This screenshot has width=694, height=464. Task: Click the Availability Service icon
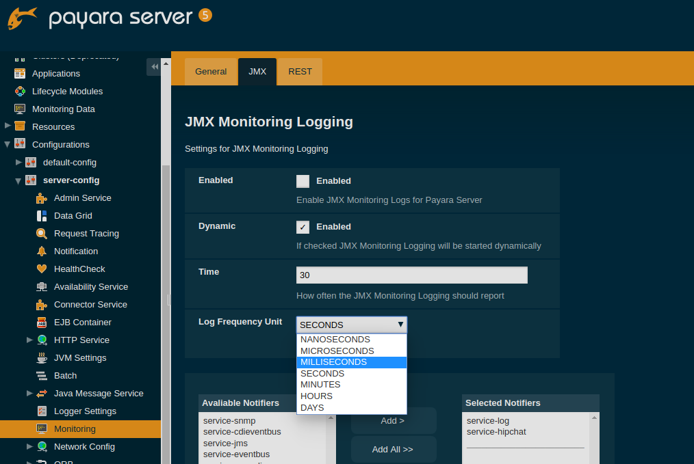pyautogui.click(x=42, y=287)
